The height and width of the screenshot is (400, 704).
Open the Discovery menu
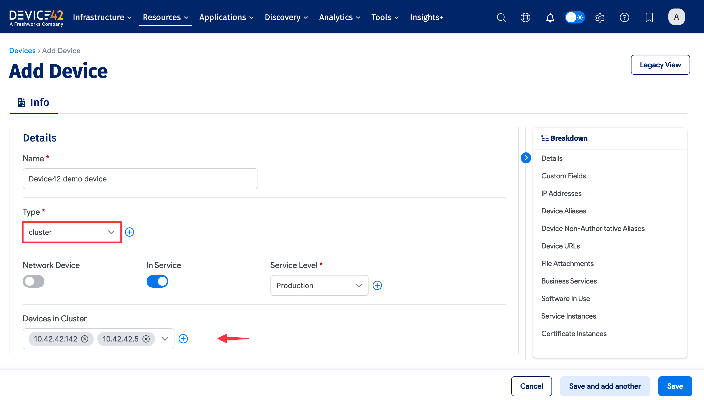pyautogui.click(x=286, y=17)
